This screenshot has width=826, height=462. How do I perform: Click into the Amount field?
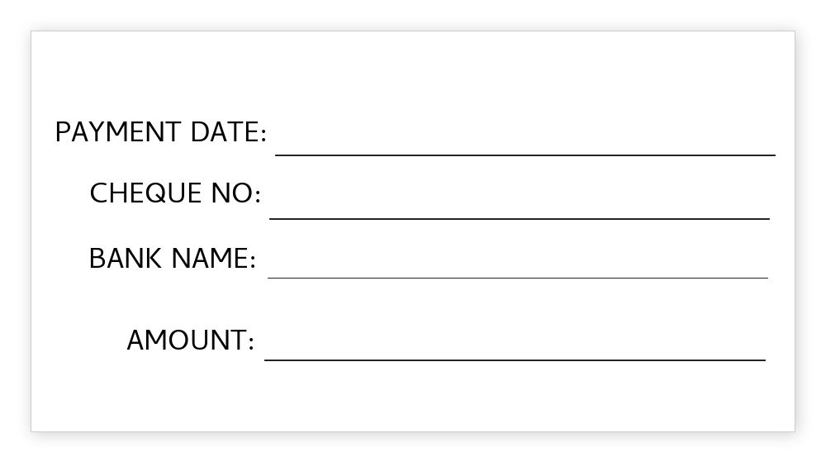pos(515,348)
